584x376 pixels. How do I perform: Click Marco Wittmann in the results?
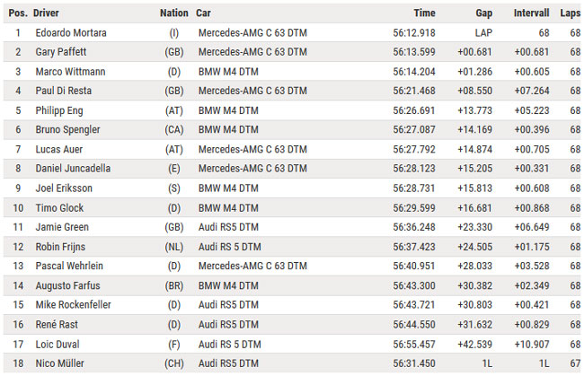coord(70,72)
